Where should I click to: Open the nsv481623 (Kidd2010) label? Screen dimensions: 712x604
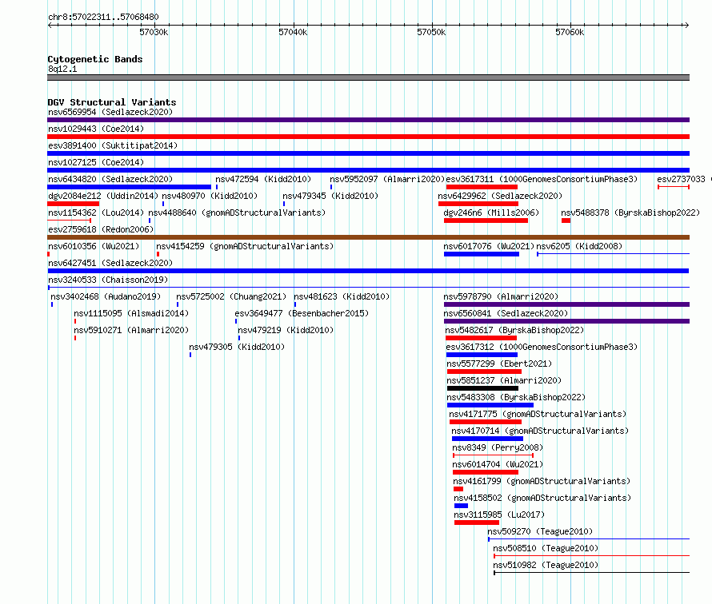click(x=342, y=296)
